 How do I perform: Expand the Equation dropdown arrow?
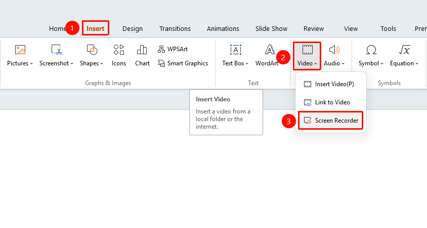click(x=417, y=63)
